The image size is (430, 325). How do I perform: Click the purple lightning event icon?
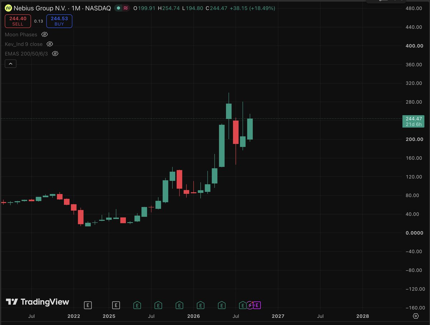(x=250, y=305)
